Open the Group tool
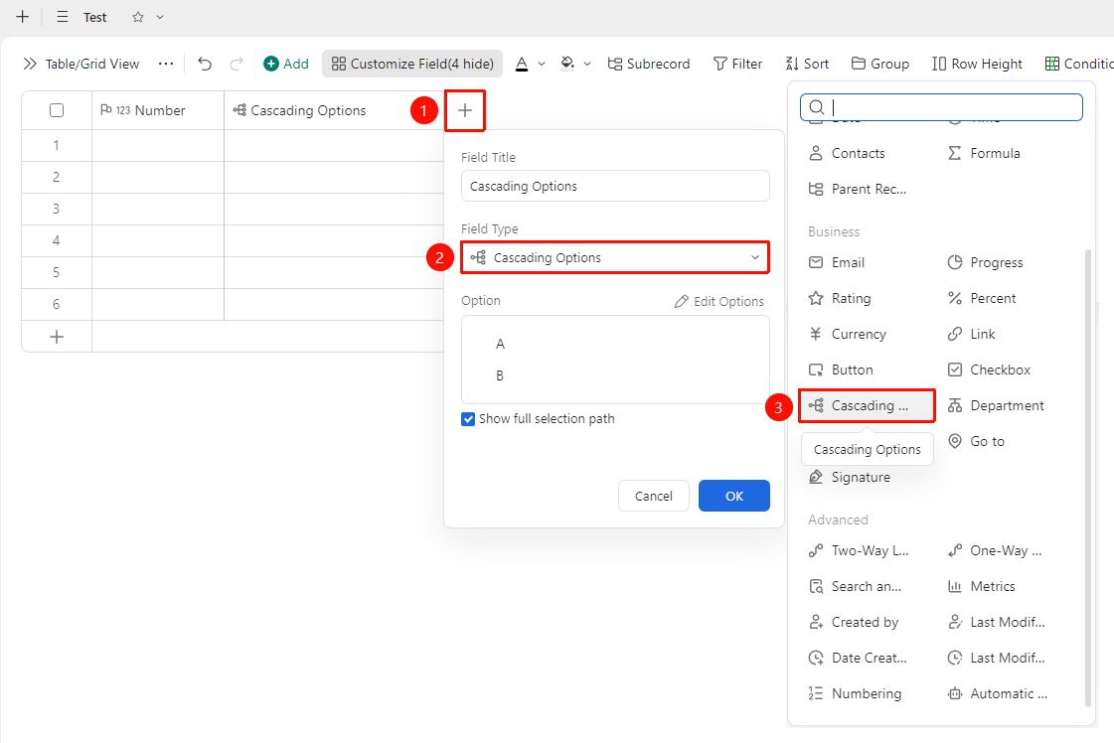 (880, 64)
